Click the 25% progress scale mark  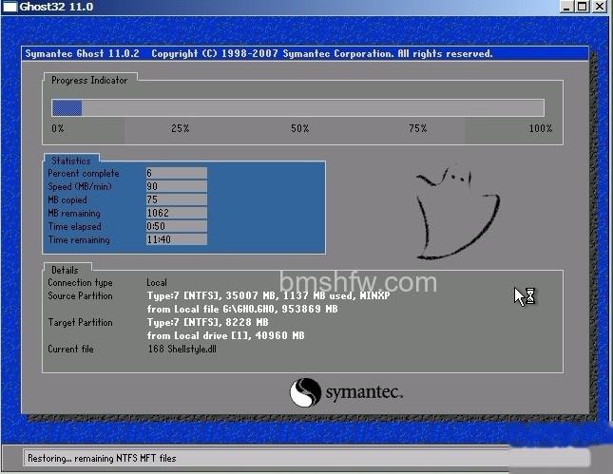181,128
